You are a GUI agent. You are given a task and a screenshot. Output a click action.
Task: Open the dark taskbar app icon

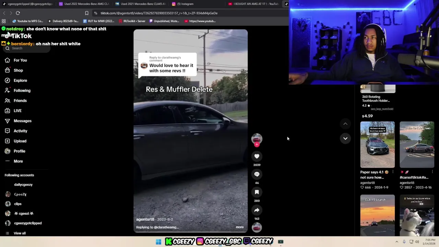click(x=281, y=242)
